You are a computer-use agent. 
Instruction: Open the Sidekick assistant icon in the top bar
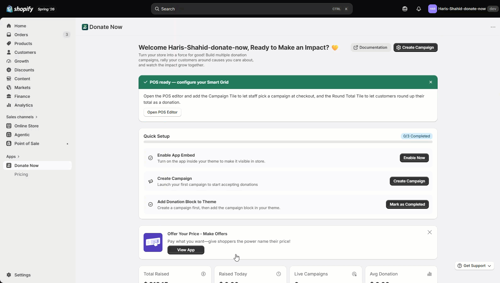coord(405,9)
